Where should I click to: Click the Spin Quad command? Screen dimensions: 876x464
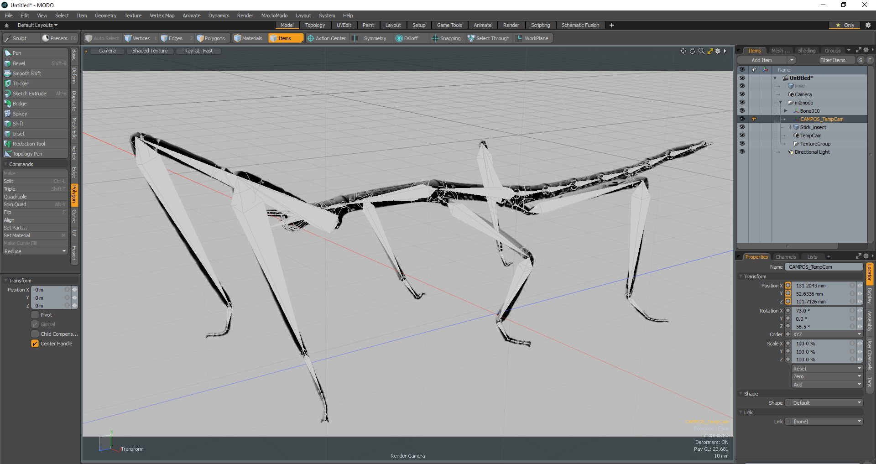(x=35, y=204)
